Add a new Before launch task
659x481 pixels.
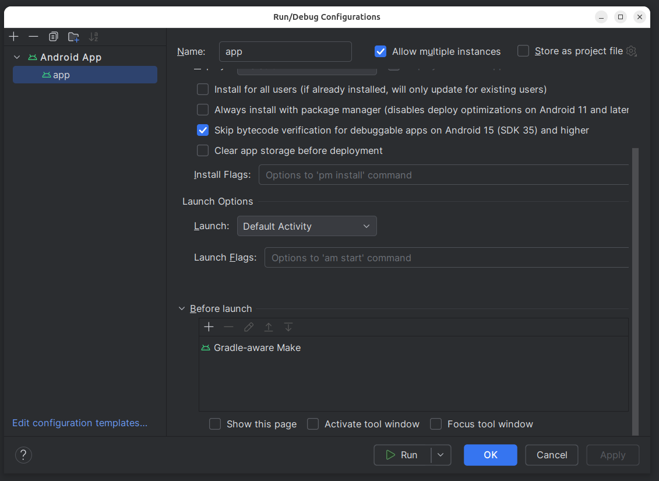pyautogui.click(x=209, y=327)
